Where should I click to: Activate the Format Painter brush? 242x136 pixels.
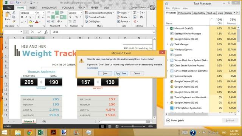click(14, 22)
